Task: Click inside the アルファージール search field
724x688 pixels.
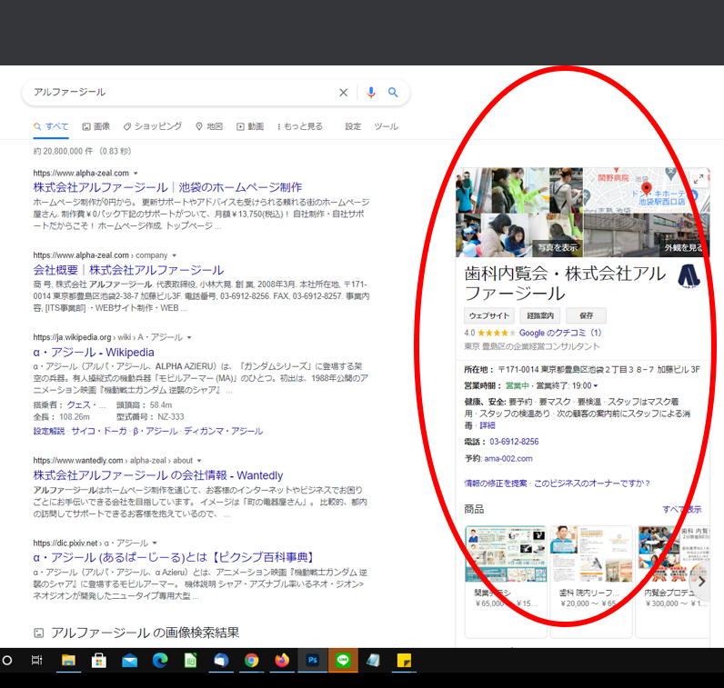Action: [180, 93]
